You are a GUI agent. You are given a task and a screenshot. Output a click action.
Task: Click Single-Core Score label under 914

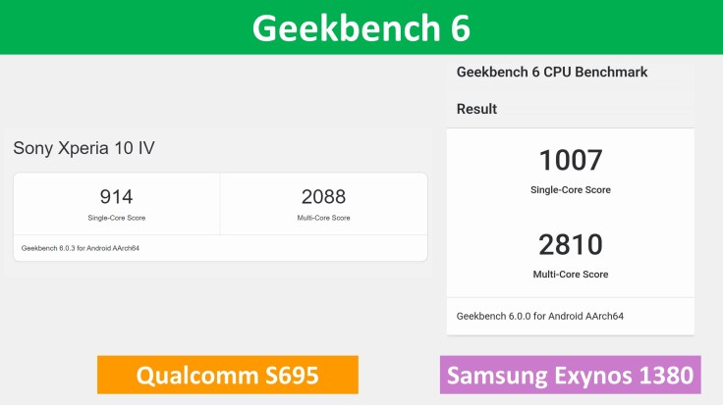pyautogui.click(x=116, y=218)
